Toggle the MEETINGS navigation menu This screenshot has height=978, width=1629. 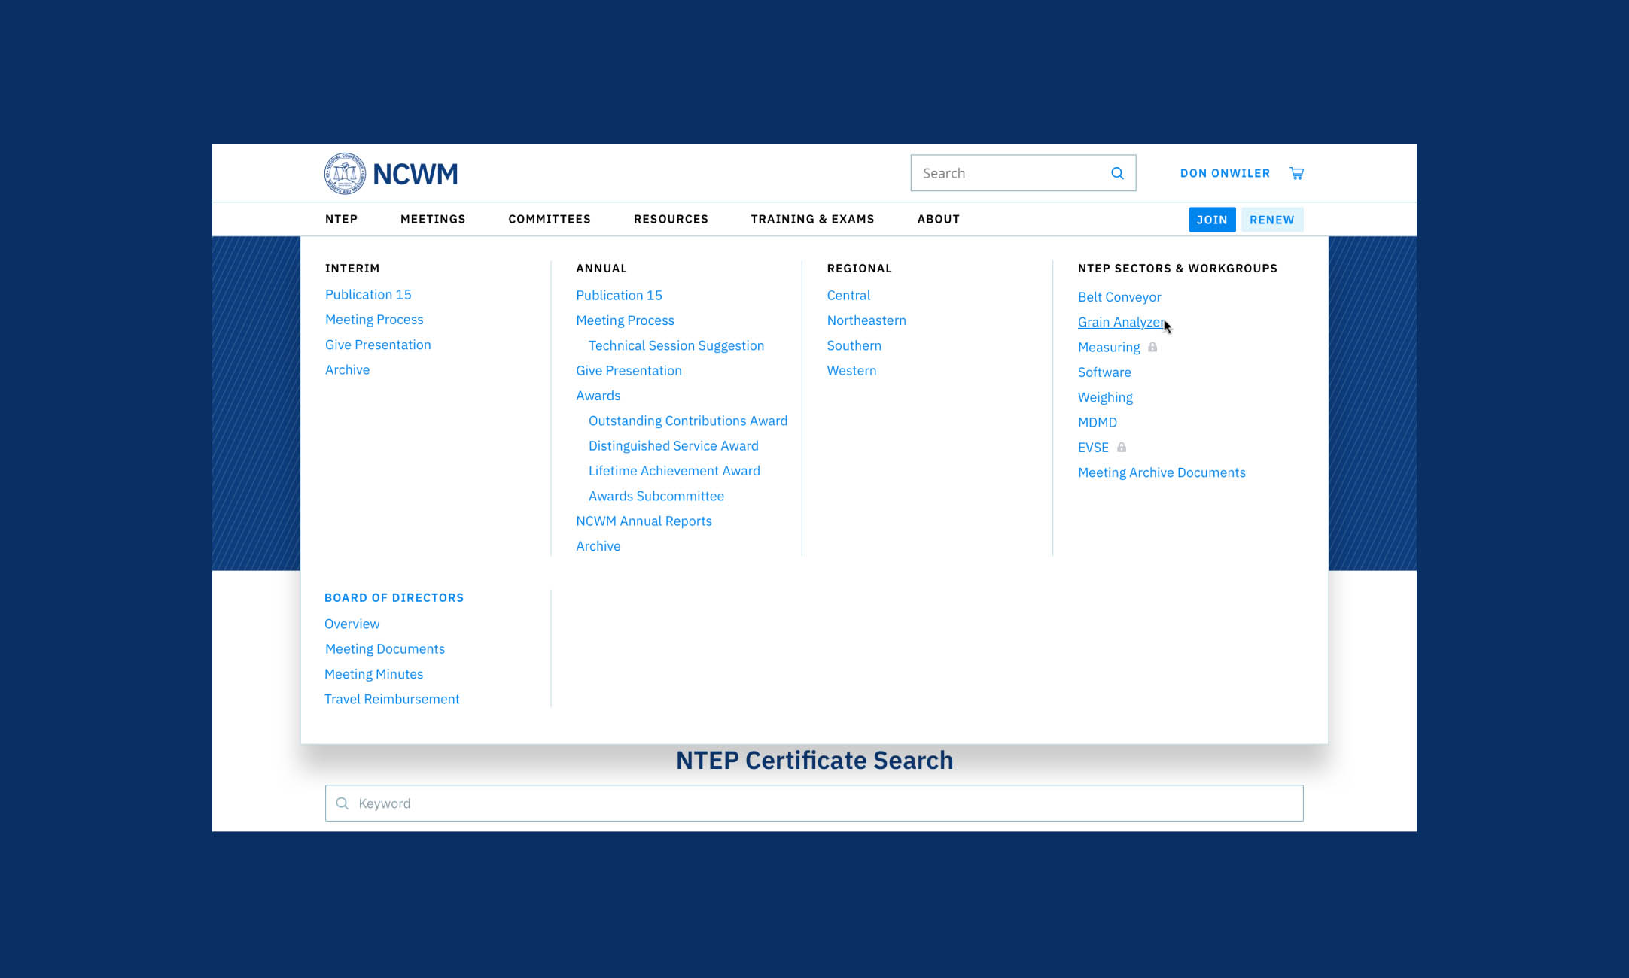coord(431,219)
